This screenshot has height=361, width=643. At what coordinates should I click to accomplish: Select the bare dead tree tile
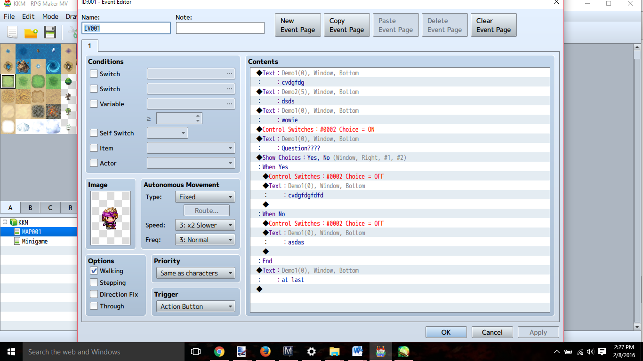68,96
